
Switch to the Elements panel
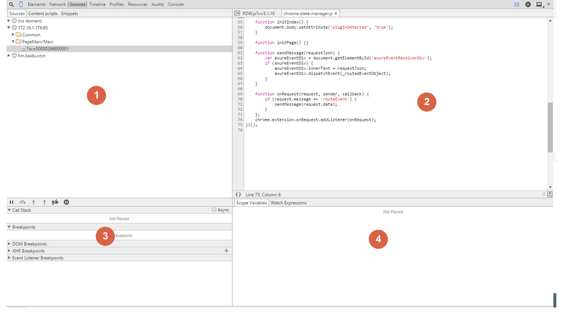pyautogui.click(x=37, y=5)
